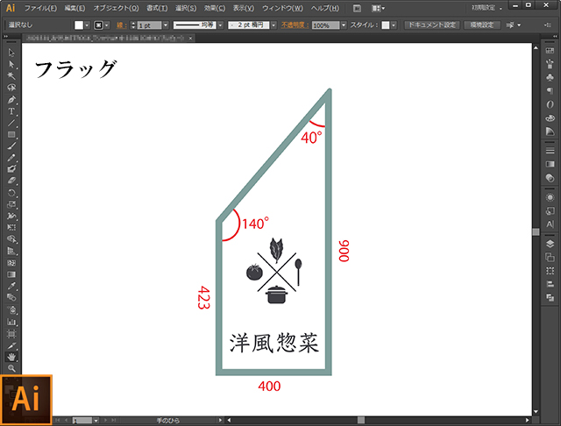Open the control bar panel menu
Image resolution: width=561 pixels, height=426 pixels.
click(548, 25)
